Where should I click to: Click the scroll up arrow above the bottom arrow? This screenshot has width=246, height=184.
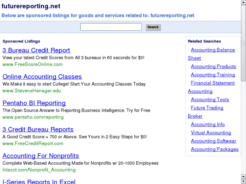coord(243,176)
